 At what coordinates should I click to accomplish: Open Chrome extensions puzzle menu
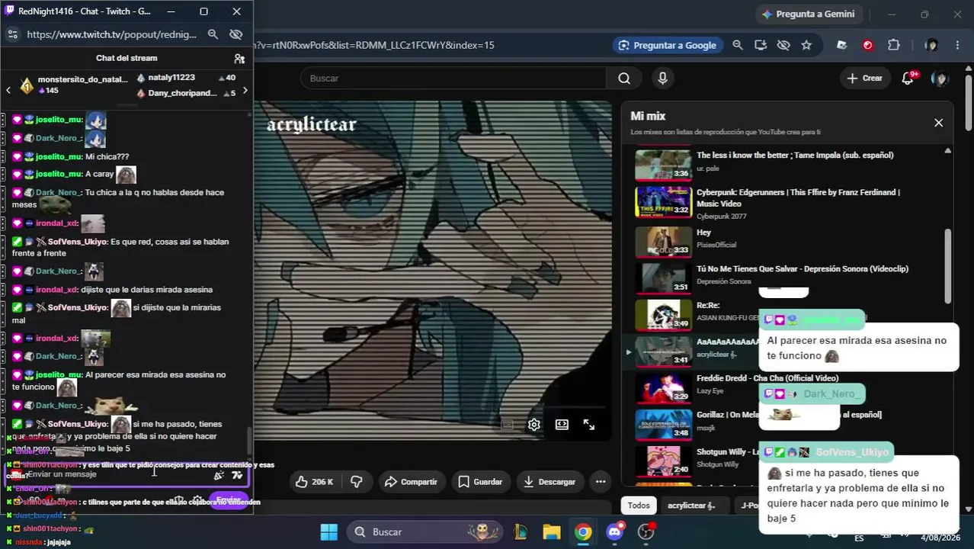[x=894, y=45]
